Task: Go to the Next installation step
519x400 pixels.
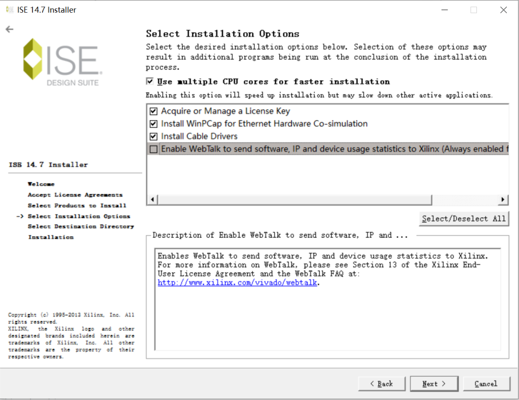Action: pos(434,384)
